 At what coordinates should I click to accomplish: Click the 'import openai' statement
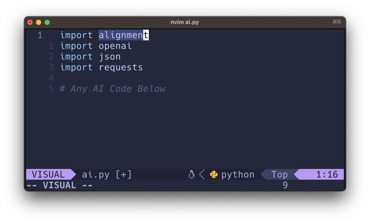(96, 46)
